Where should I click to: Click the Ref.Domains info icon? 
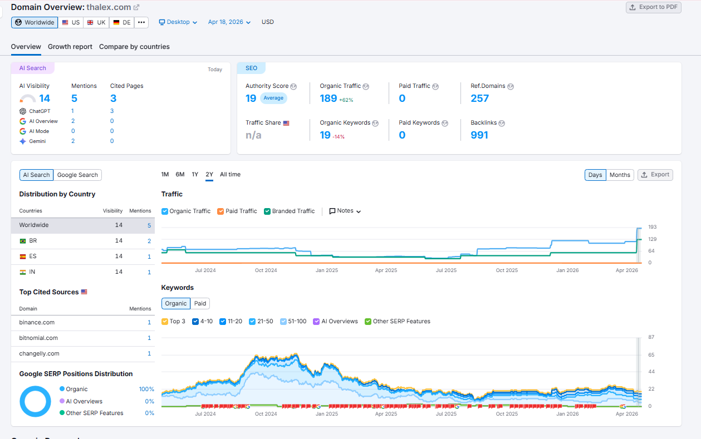[x=511, y=87]
